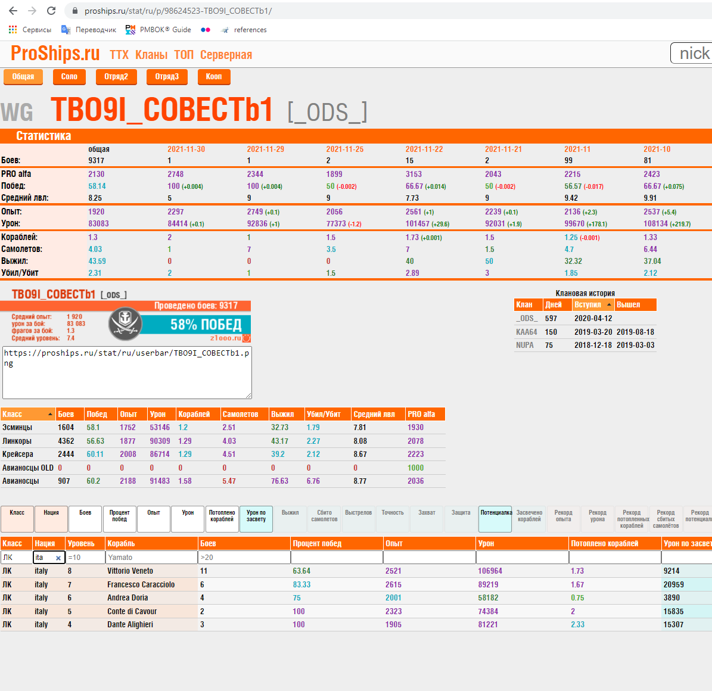Viewport: 712px width, 691px height.
Task: Reload the page with refresh icon
Action: pyautogui.click(x=51, y=11)
